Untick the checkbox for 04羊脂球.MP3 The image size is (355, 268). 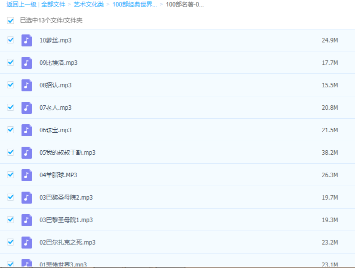point(10,175)
